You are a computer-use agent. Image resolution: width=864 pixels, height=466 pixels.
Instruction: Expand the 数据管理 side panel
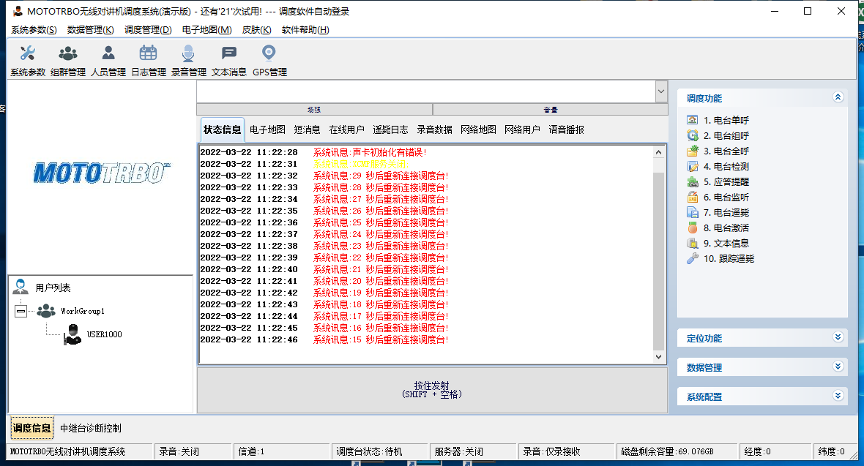(838, 367)
